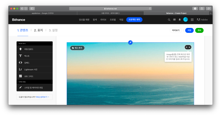Click Lightroom 사진 label
The width and height of the screenshot is (221, 116).
tap(31, 70)
